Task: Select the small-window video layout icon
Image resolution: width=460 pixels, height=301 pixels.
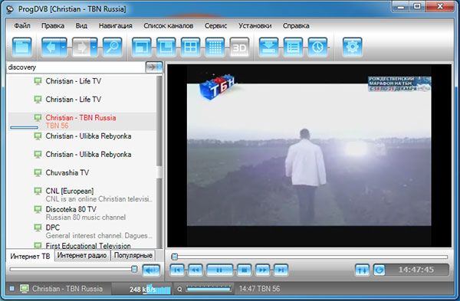Action: pyautogui.click(x=142, y=47)
